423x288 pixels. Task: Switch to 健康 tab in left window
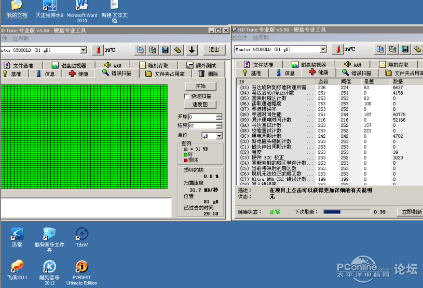pos(78,74)
